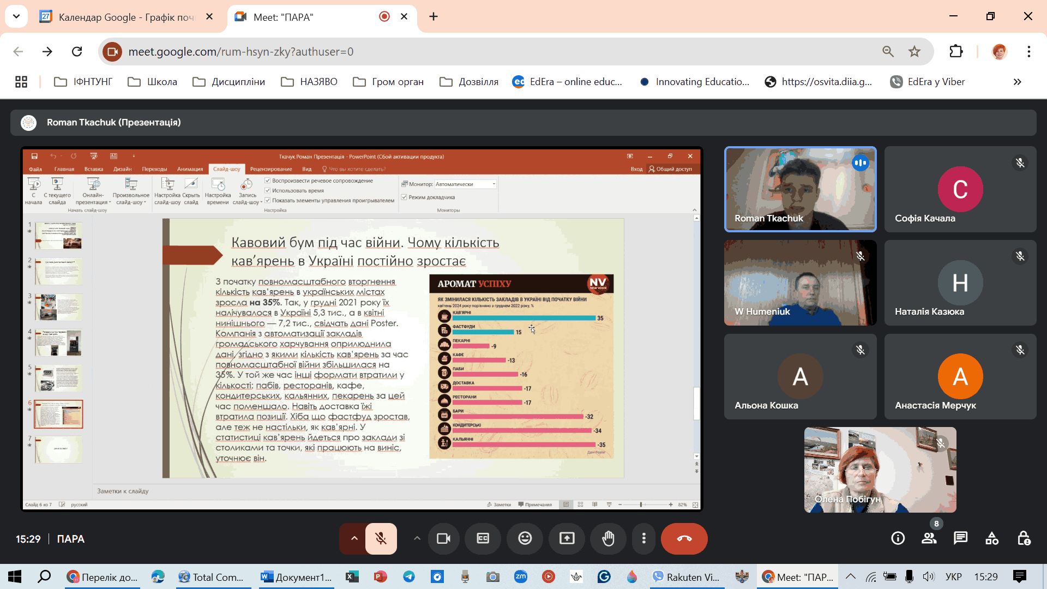Open Total Commander from taskbar
Screen dimensions: 1047x589
click(212, 577)
